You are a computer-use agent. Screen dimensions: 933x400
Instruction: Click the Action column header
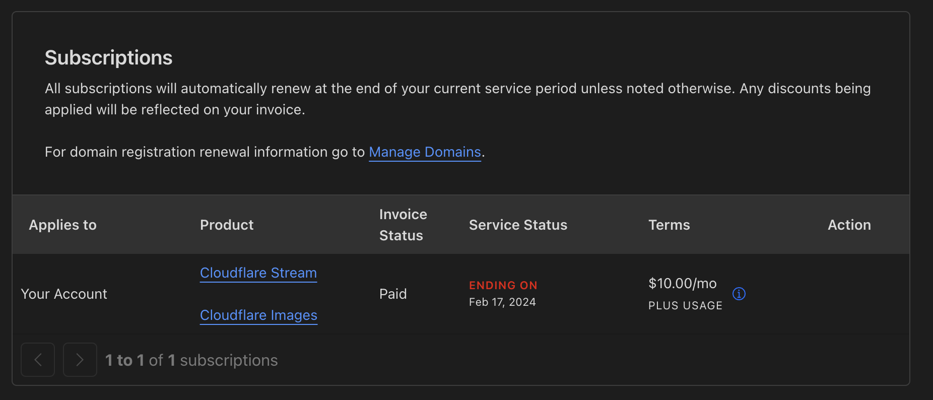[849, 225]
